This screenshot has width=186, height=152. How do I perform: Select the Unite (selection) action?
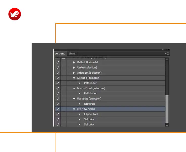click(87, 68)
